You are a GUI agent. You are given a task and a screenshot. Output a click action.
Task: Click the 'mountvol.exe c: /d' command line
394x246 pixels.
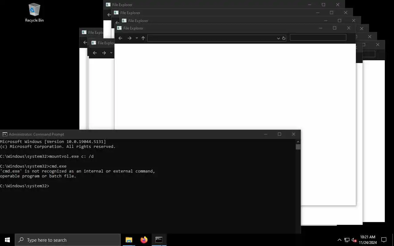47,156
